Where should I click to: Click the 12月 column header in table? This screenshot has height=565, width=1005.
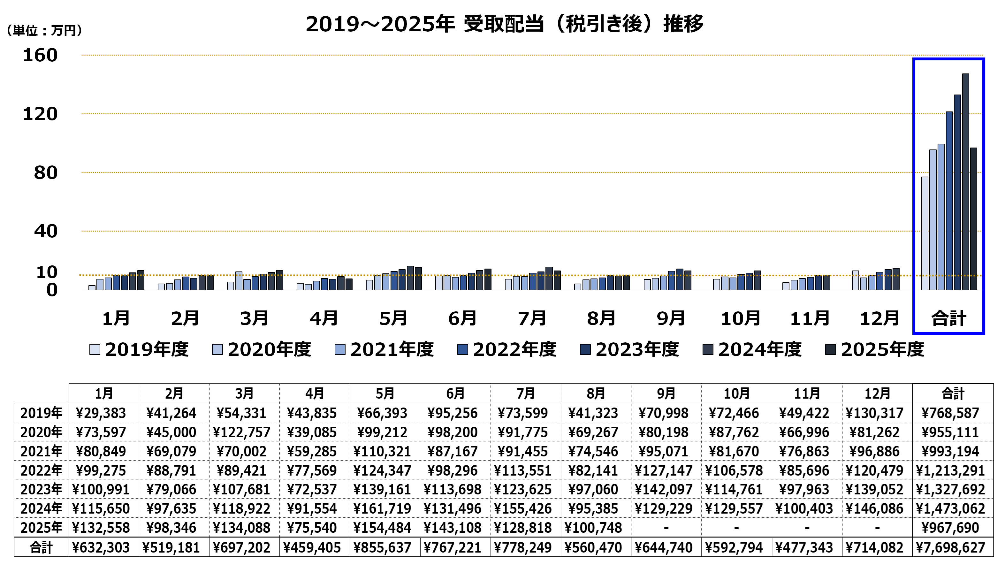tap(877, 393)
